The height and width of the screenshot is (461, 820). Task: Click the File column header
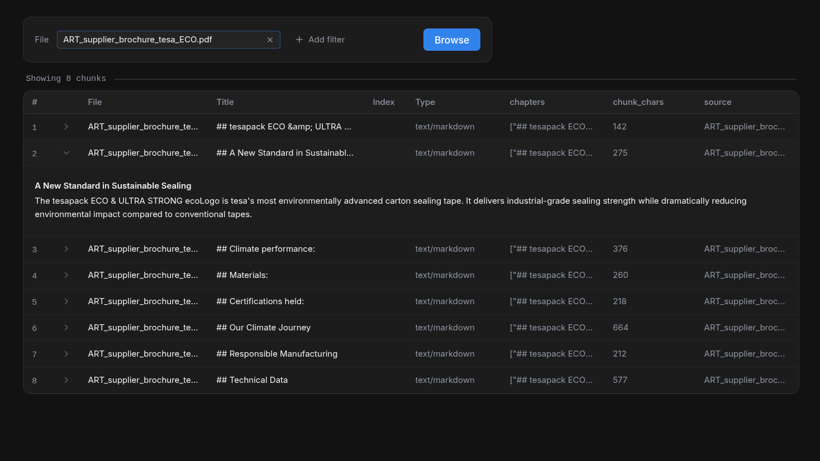95,102
